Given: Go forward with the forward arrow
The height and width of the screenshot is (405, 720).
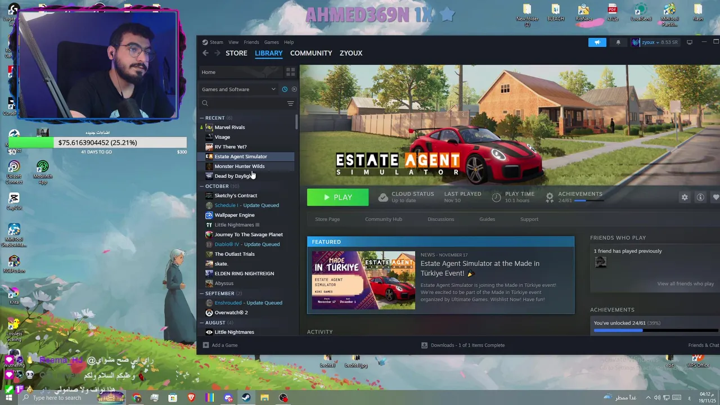Looking at the screenshot, I should (217, 53).
